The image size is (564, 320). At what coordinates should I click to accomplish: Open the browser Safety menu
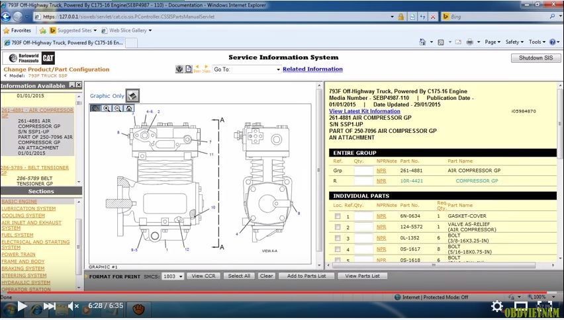click(x=514, y=42)
